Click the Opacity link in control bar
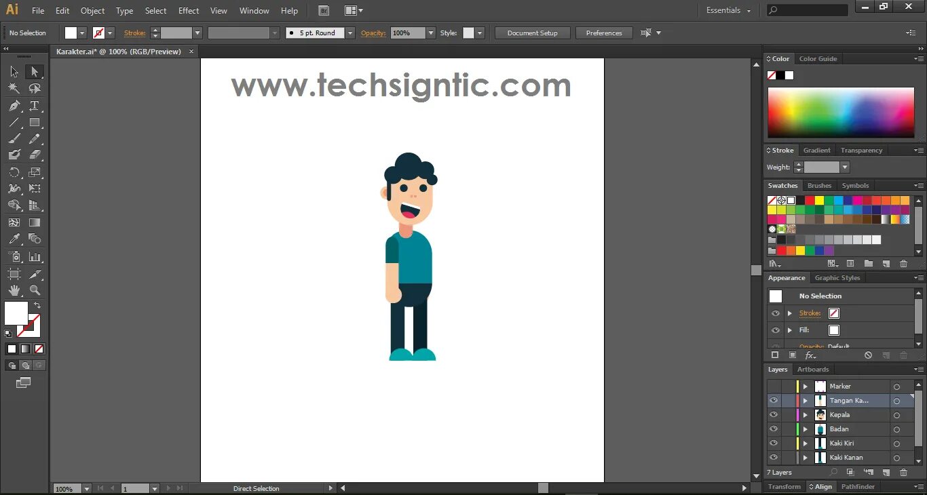Image resolution: width=927 pixels, height=495 pixels. click(373, 33)
